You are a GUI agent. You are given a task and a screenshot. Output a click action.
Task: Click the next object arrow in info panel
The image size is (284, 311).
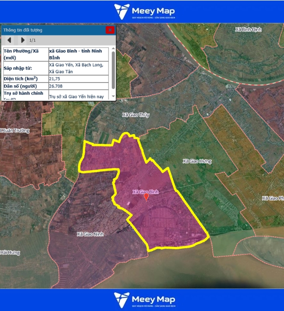[22, 40]
